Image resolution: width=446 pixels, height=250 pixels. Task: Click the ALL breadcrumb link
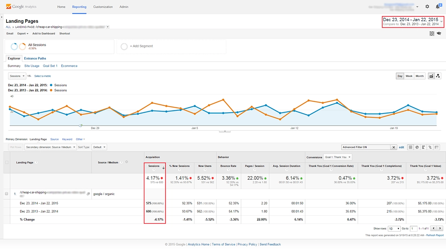[x=8, y=27]
